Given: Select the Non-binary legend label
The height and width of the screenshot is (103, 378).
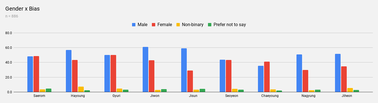Looking at the screenshot, I should coord(193,25).
